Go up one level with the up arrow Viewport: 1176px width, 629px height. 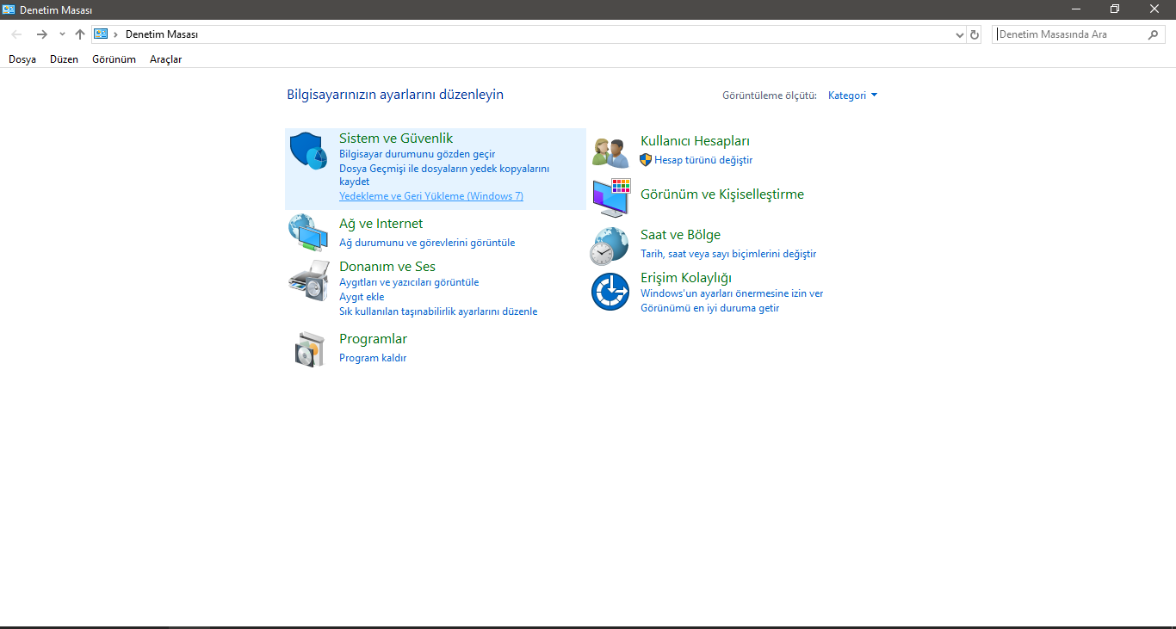(80, 34)
